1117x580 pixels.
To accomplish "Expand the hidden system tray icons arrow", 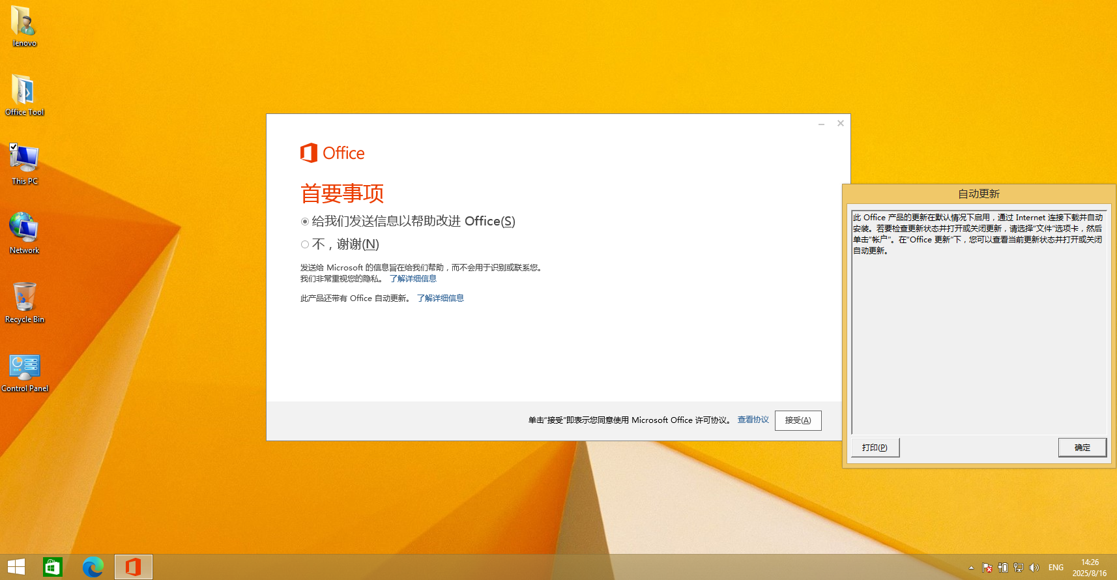I will click(x=971, y=568).
